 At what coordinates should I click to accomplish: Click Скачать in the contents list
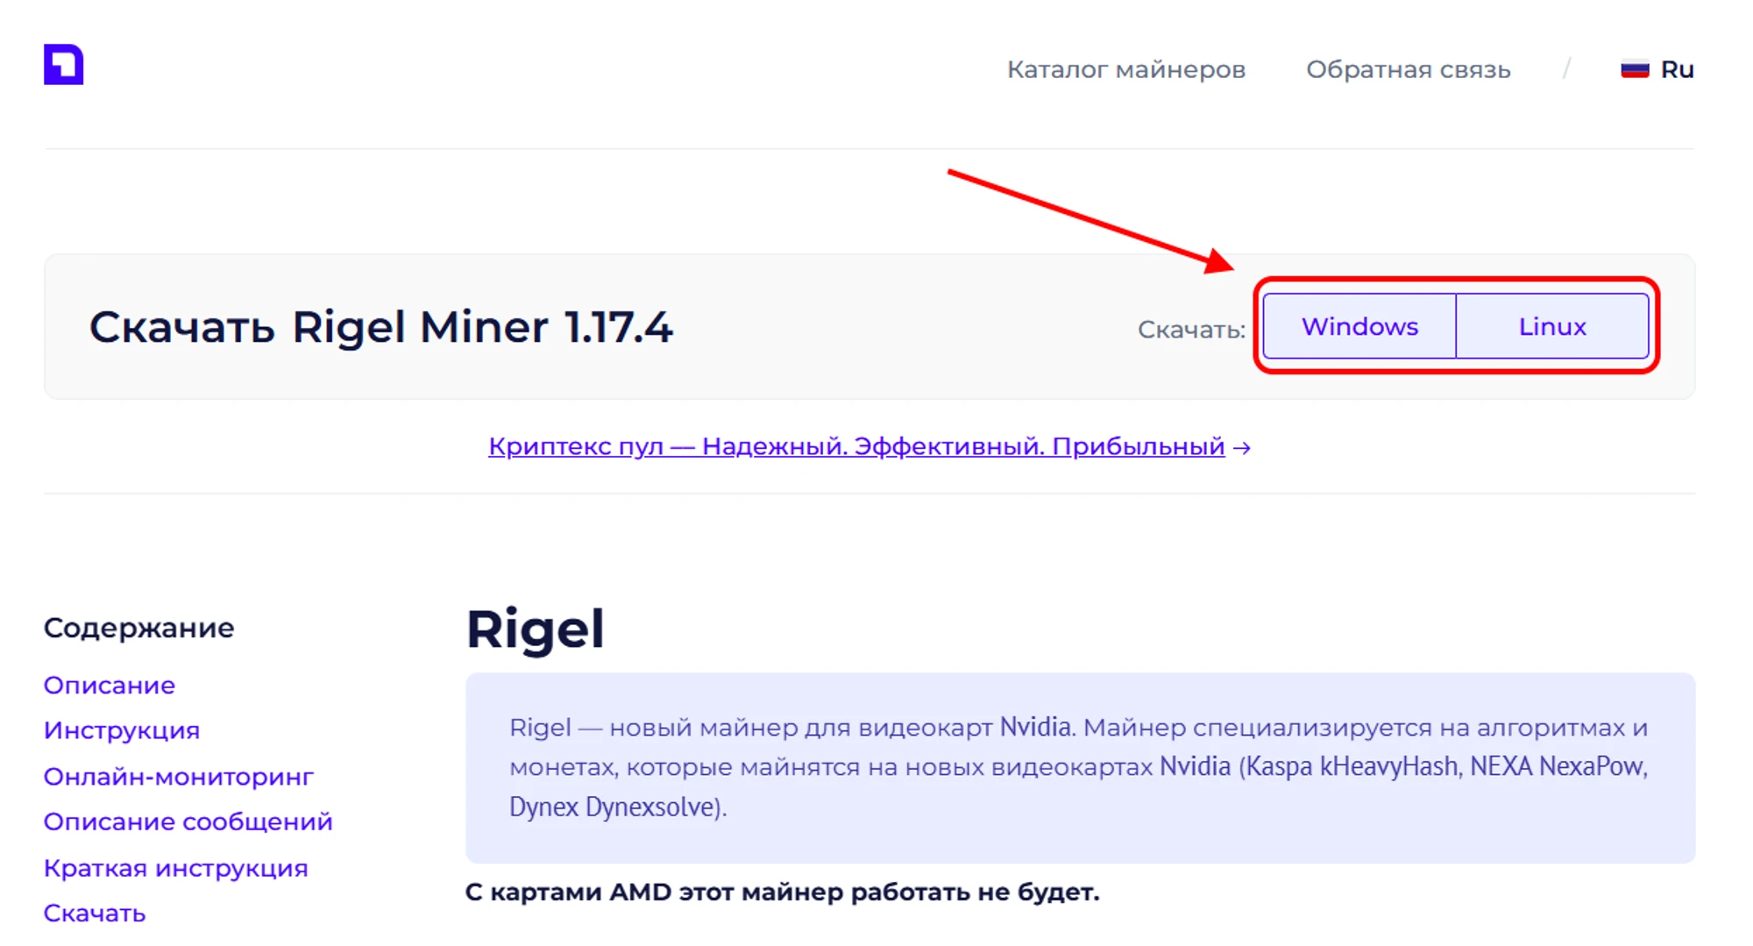pos(95,914)
